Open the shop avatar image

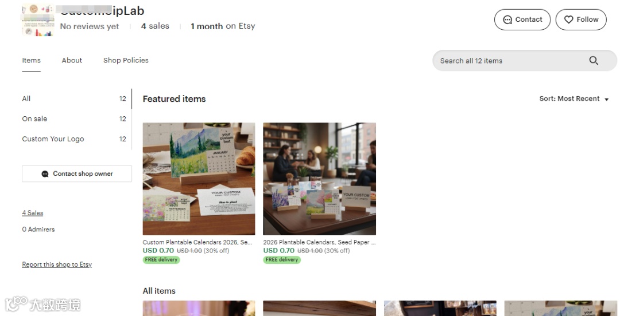pyautogui.click(x=38, y=19)
